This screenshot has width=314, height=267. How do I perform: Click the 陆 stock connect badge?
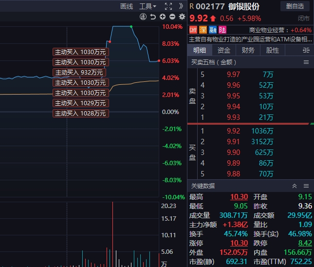pyautogui.click(x=222, y=30)
